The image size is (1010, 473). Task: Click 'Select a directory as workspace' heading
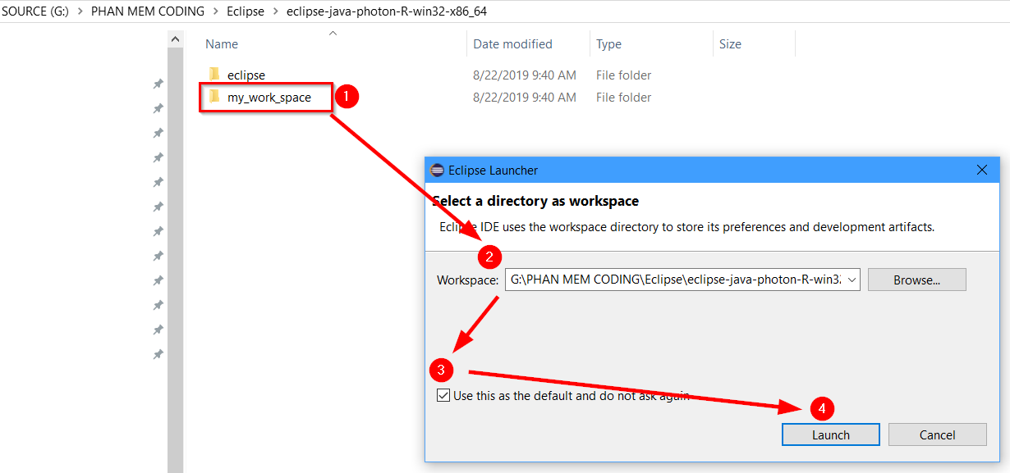click(x=535, y=201)
